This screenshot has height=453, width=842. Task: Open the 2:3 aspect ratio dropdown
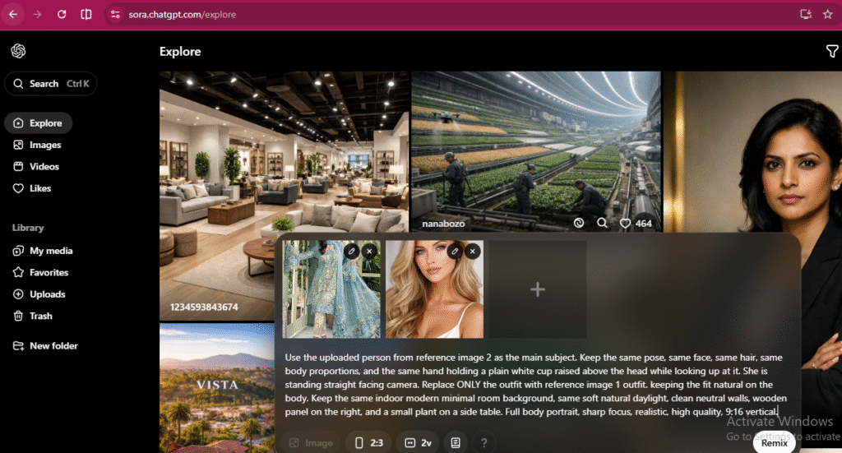click(x=368, y=442)
